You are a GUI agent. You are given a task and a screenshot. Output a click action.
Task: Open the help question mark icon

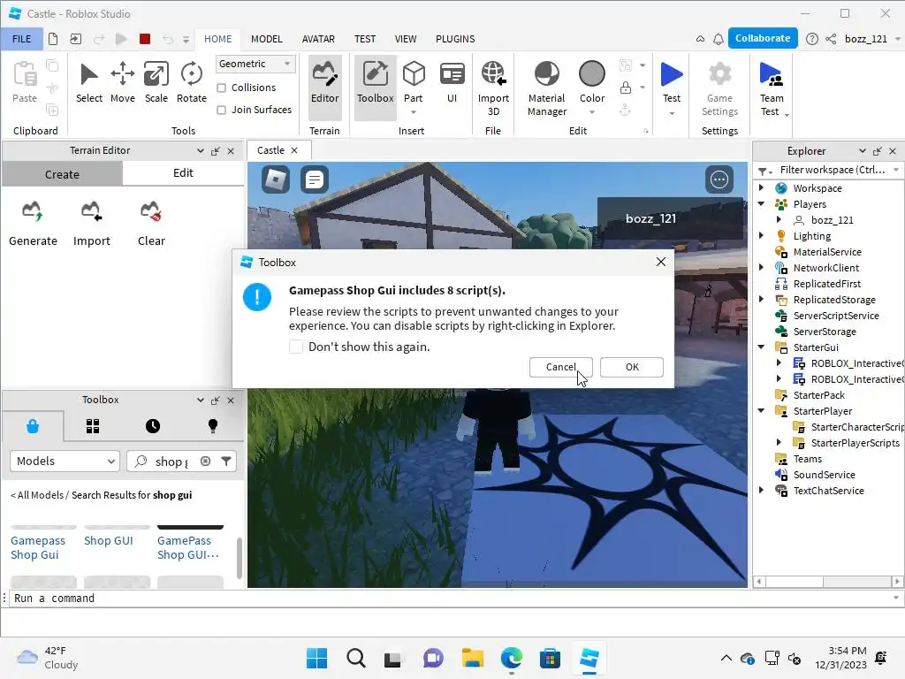[812, 39]
